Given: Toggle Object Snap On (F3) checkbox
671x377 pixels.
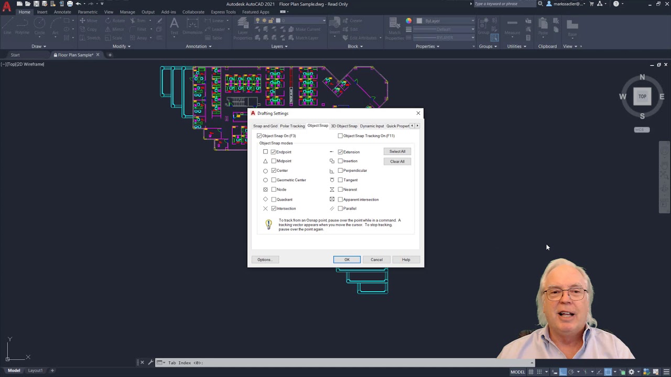Looking at the screenshot, I should 259,136.
